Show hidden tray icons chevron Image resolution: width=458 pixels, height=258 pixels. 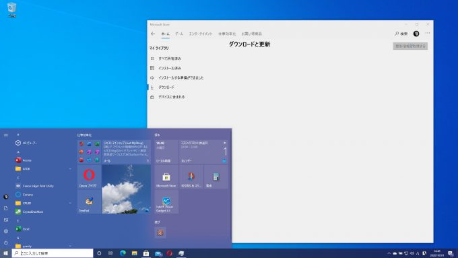pos(389,253)
